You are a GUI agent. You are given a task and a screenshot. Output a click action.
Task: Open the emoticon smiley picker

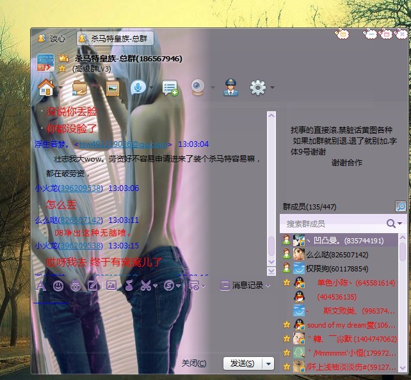point(58,286)
